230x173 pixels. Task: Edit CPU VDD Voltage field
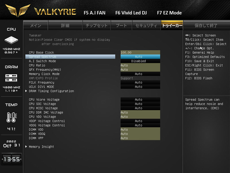click(x=140, y=117)
